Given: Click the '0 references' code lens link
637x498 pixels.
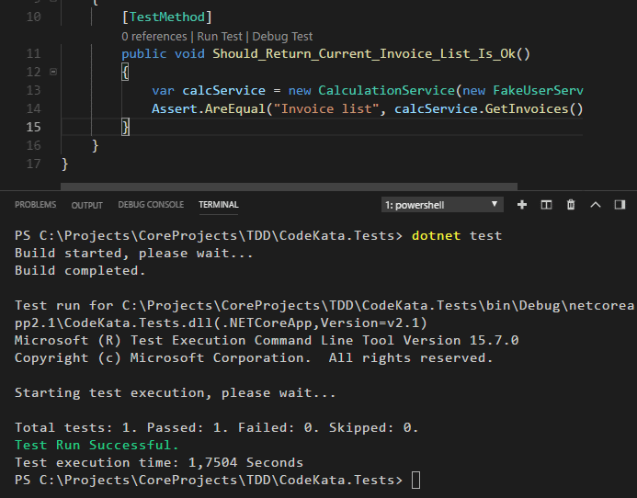Looking at the screenshot, I should [x=154, y=37].
